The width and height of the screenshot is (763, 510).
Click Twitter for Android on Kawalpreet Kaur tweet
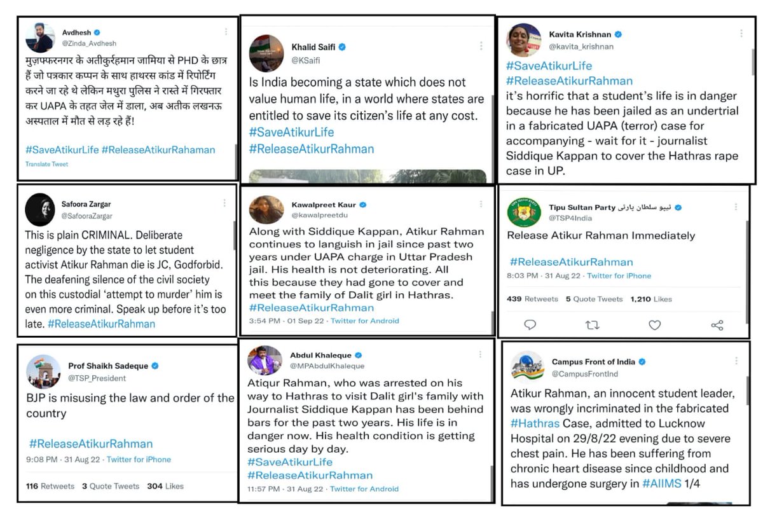pos(365,321)
